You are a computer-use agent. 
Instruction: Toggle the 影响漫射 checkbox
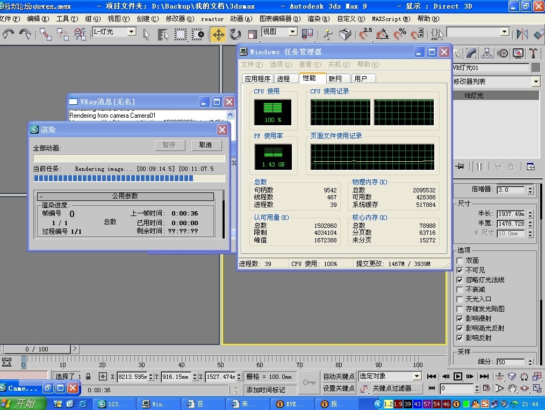click(x=460, y=319)
